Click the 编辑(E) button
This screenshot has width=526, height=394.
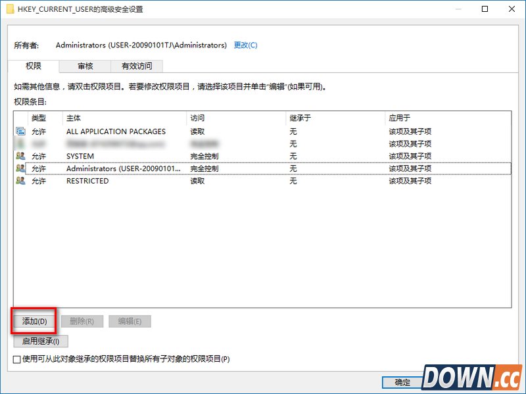click(x=130, y=321)
